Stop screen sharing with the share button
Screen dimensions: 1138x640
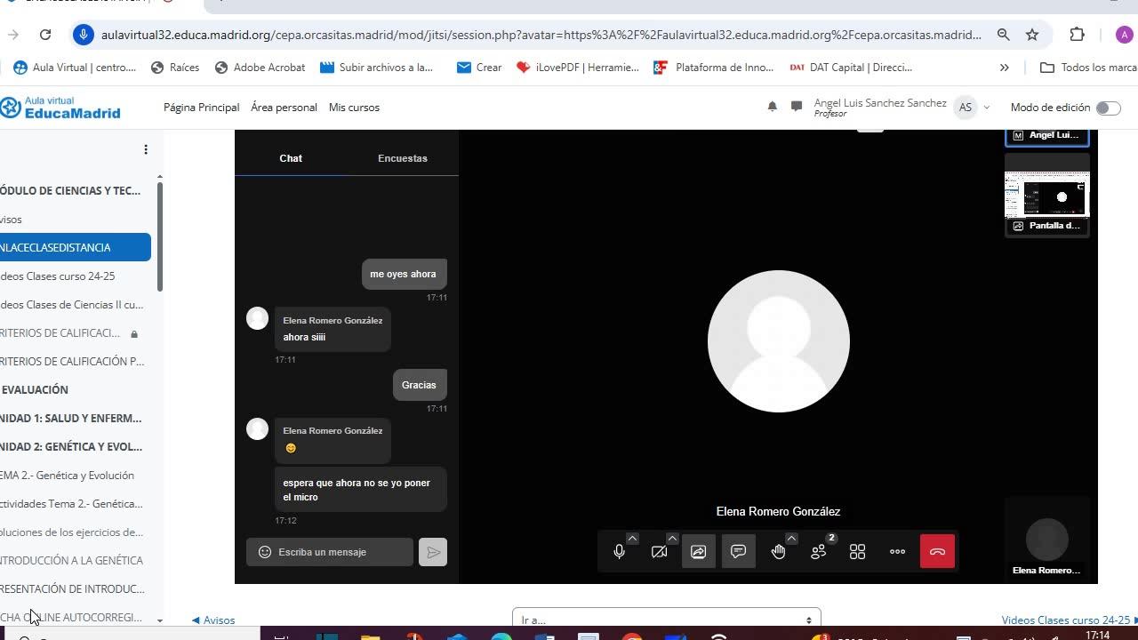698,552
